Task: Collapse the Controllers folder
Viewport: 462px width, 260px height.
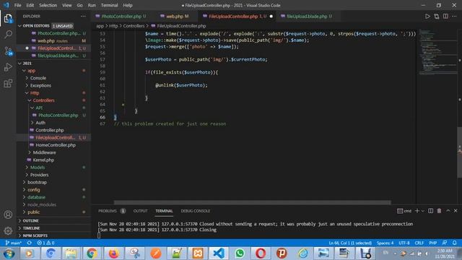Action: (54, 100)
